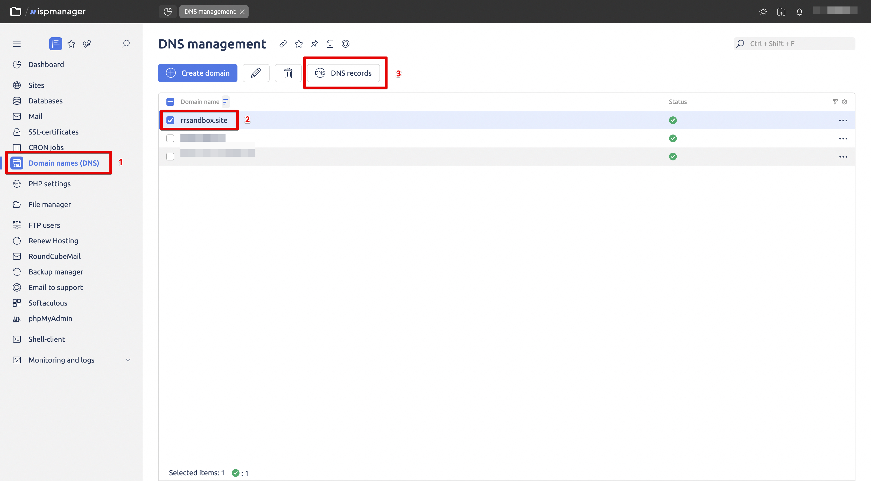Open Databases in sidebar
The width and height of the screenshot is (871, 481).
pyautogui.click(x=45, y=101)
